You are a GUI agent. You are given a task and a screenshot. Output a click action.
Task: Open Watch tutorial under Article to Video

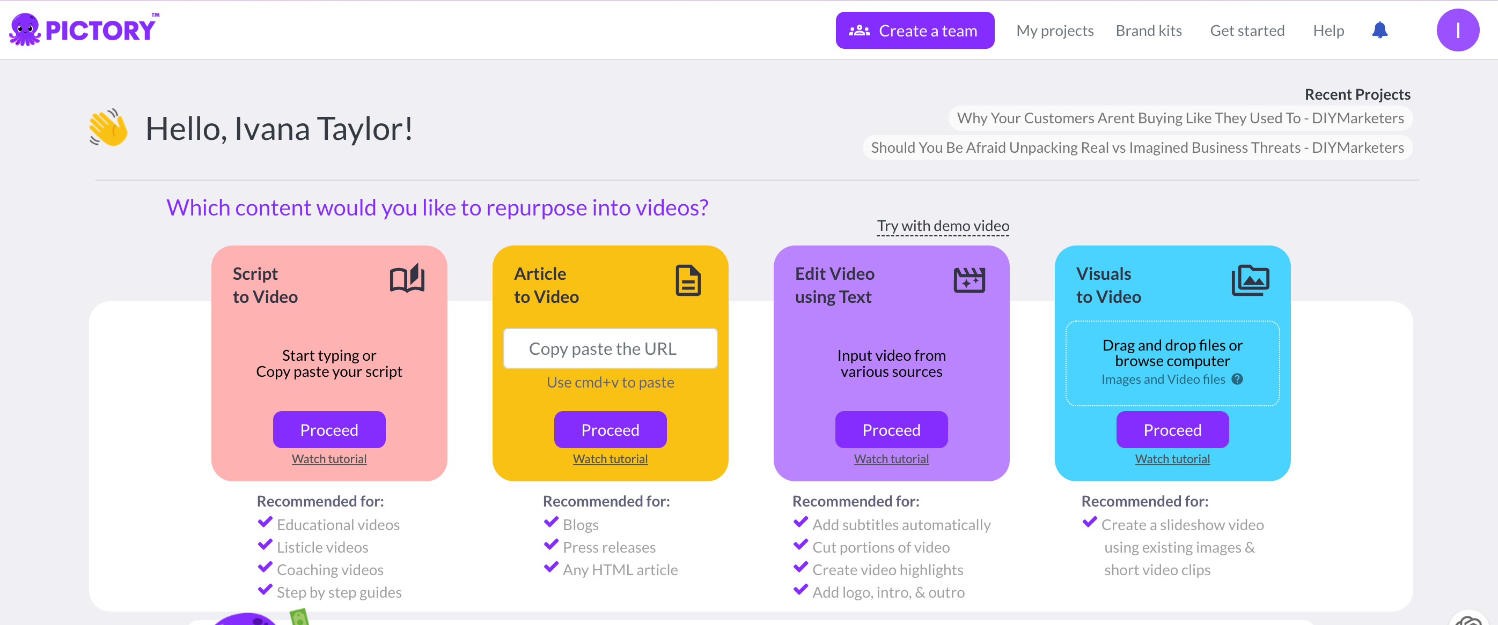[x=610, y=459]
